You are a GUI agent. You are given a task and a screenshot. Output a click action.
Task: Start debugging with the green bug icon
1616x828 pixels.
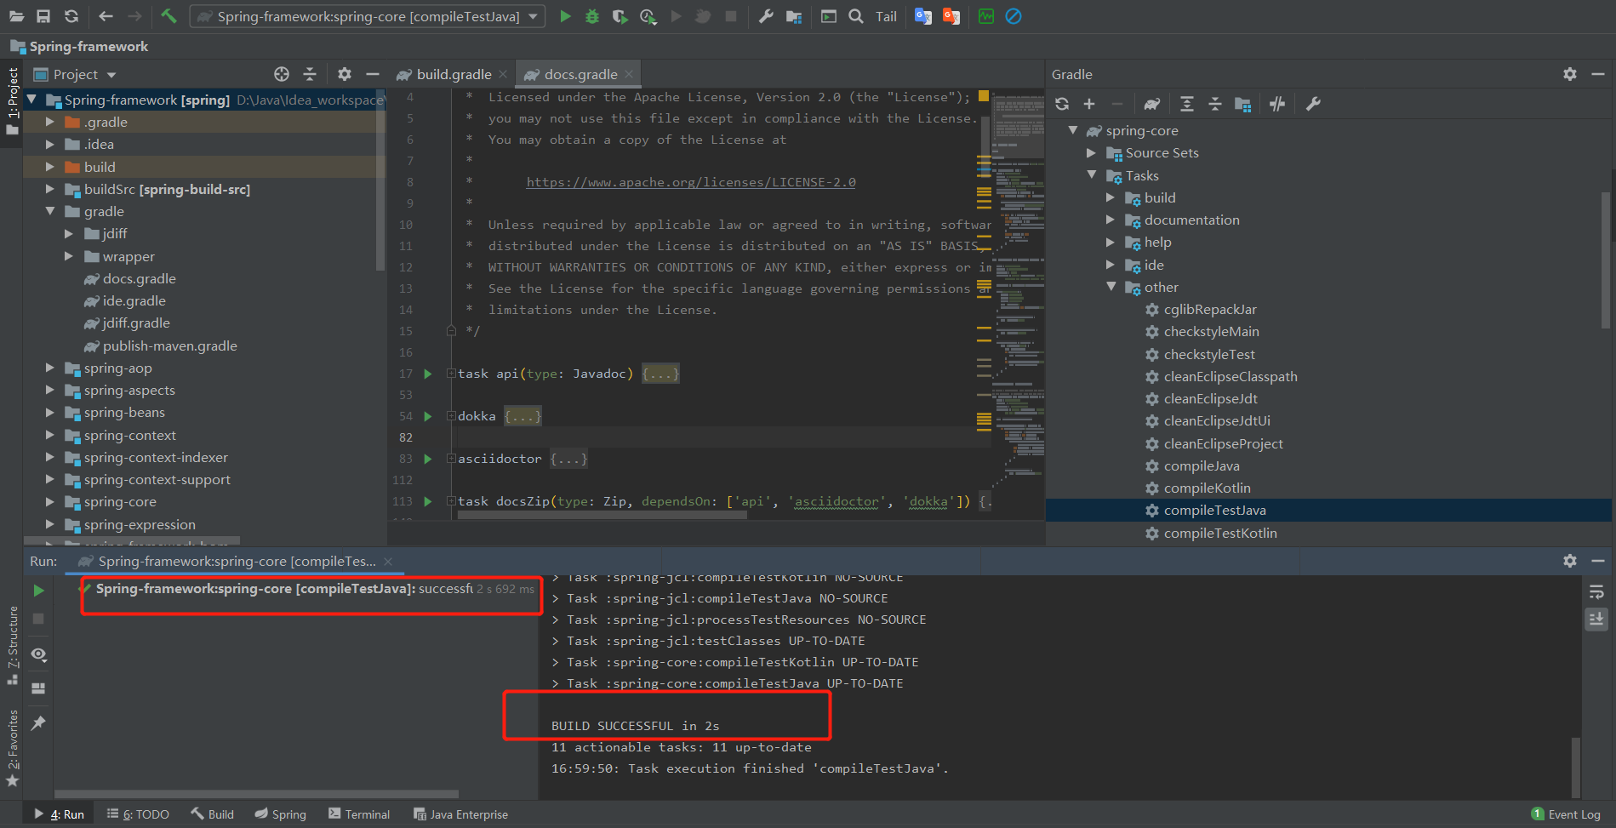(592, 16)
